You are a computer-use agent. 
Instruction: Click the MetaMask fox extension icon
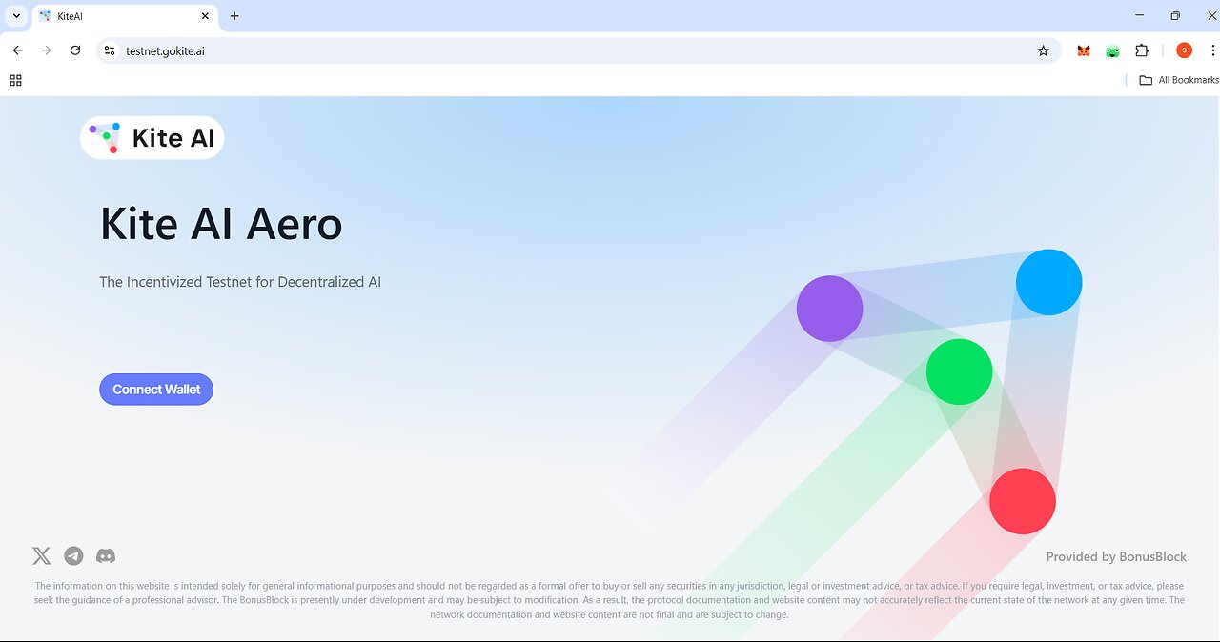(x=1084, y=50)
